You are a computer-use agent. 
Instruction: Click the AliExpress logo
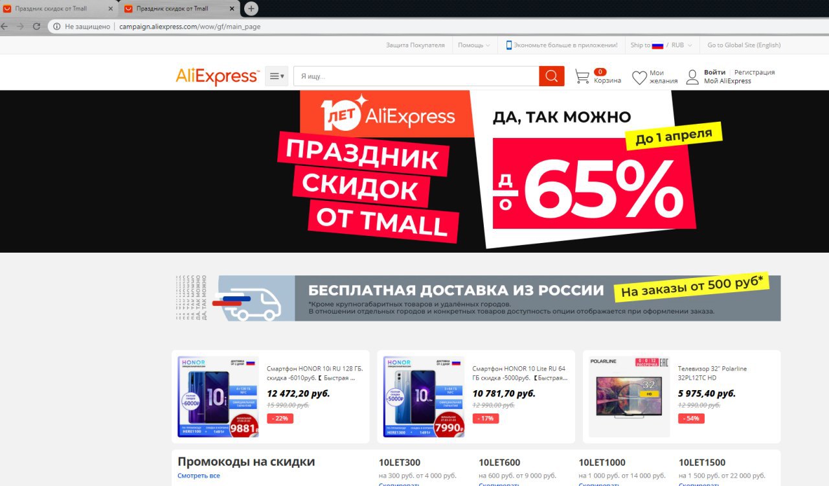click(218, 76)
